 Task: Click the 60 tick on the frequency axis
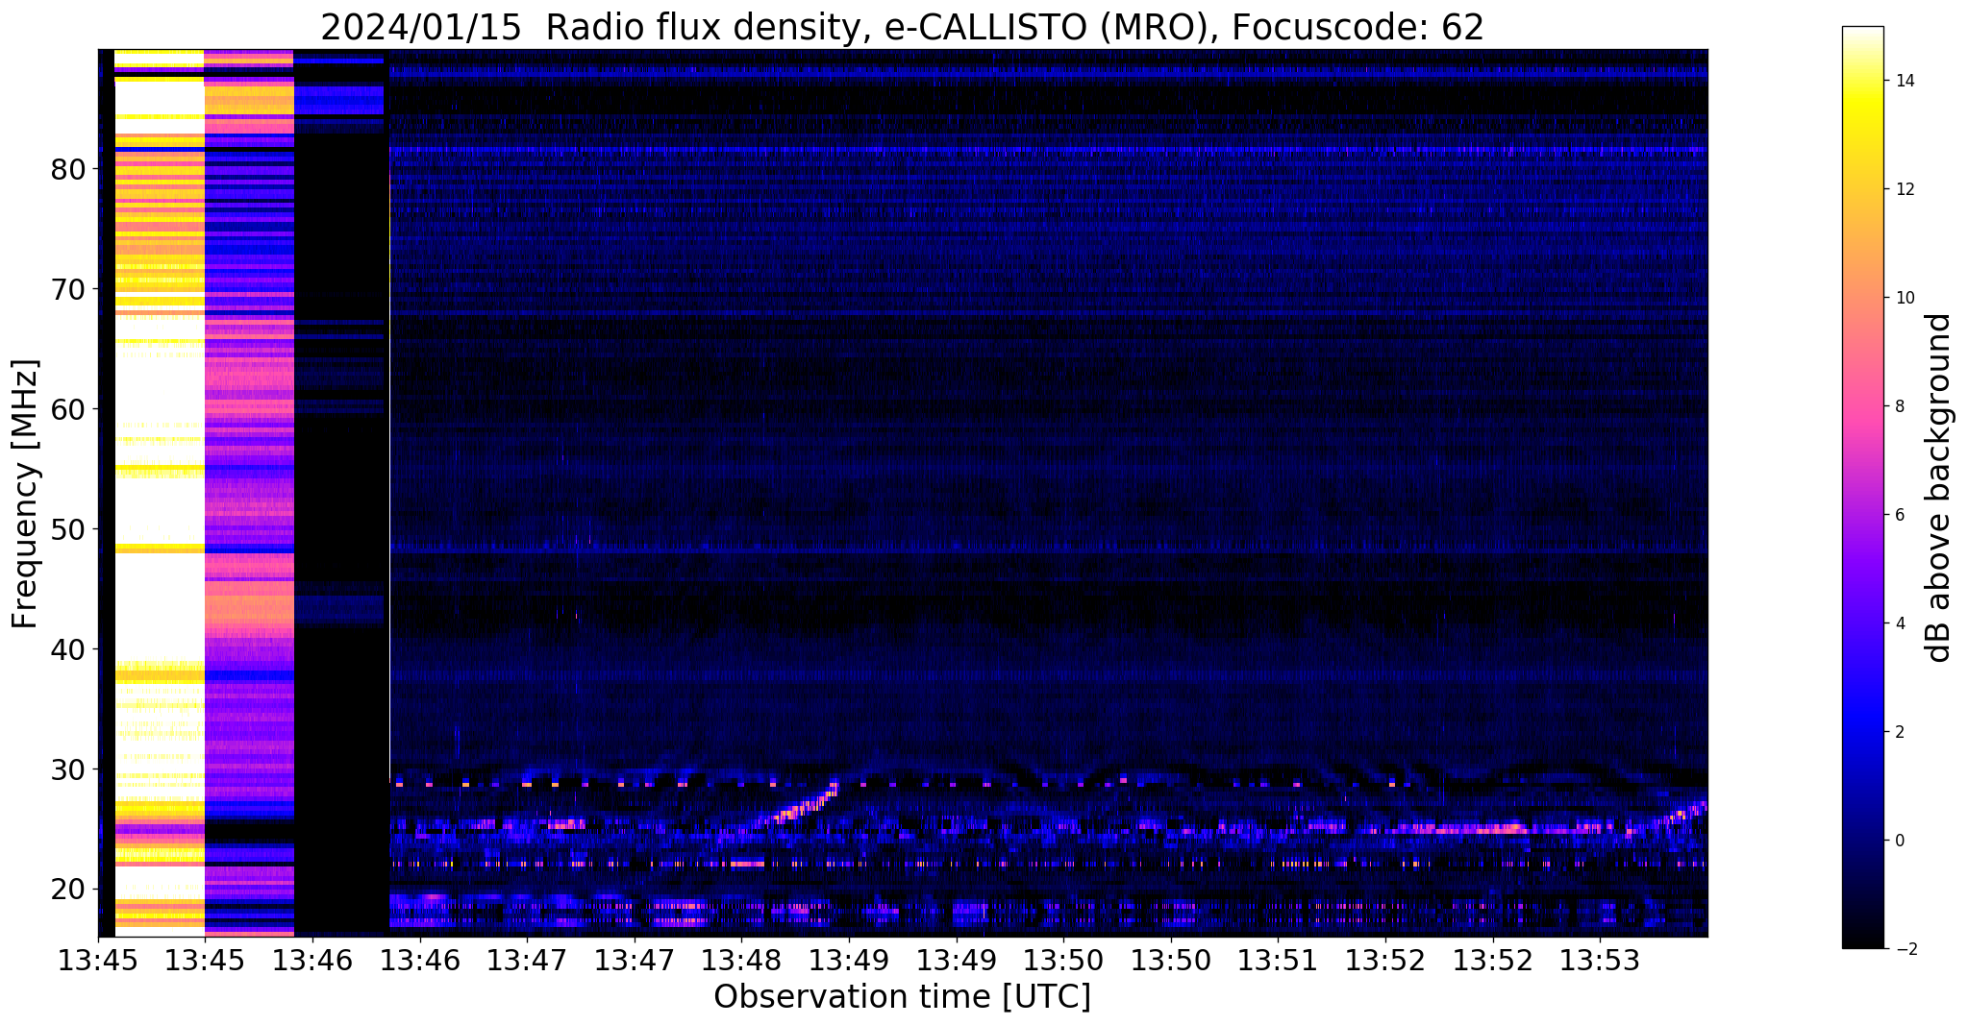click(68, 410)
